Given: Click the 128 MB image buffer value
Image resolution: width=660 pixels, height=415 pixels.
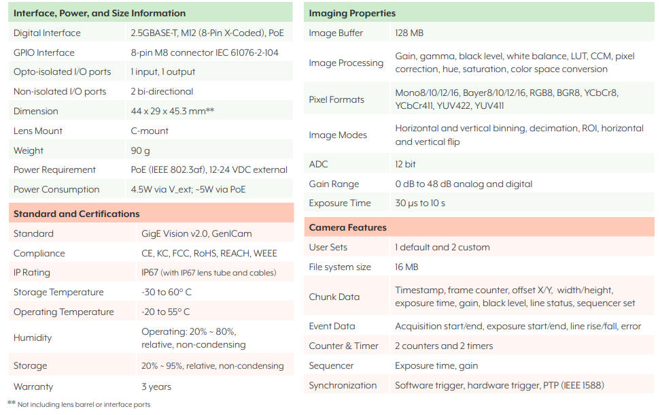Looking at the screenshot, I should [409, 33].
